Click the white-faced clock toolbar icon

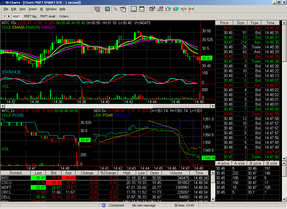[168, 9]
